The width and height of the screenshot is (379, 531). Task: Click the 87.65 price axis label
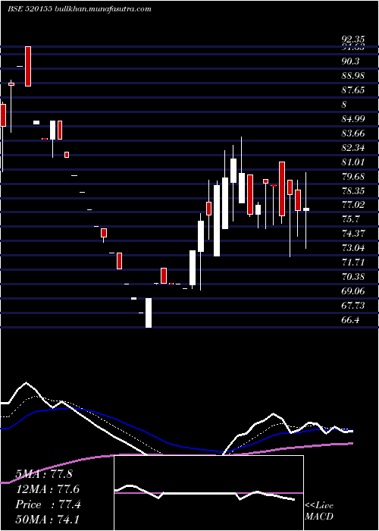(353, 90)
